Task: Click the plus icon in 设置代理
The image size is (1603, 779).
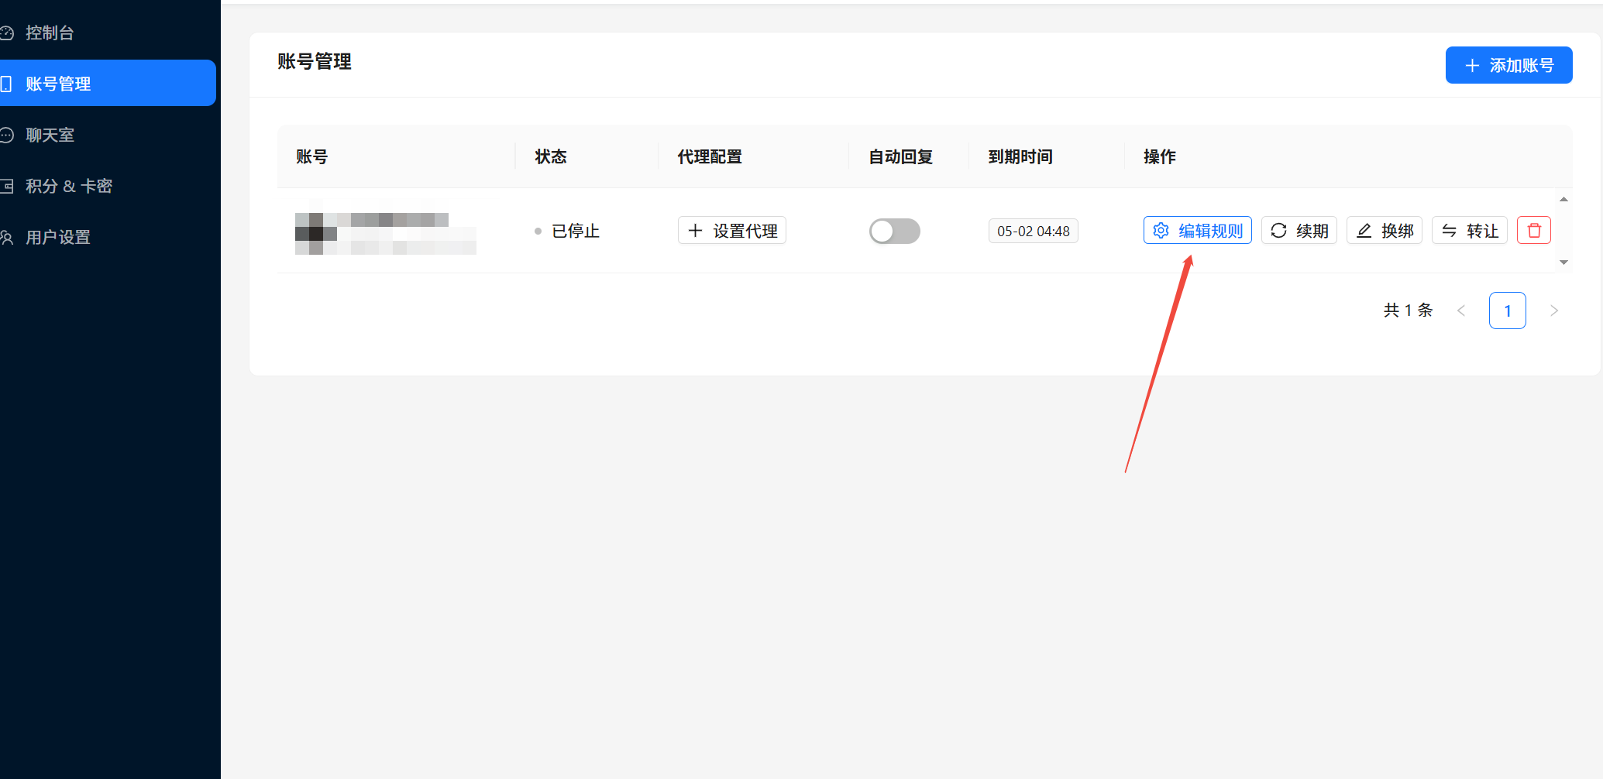Action: pos(695,231)
